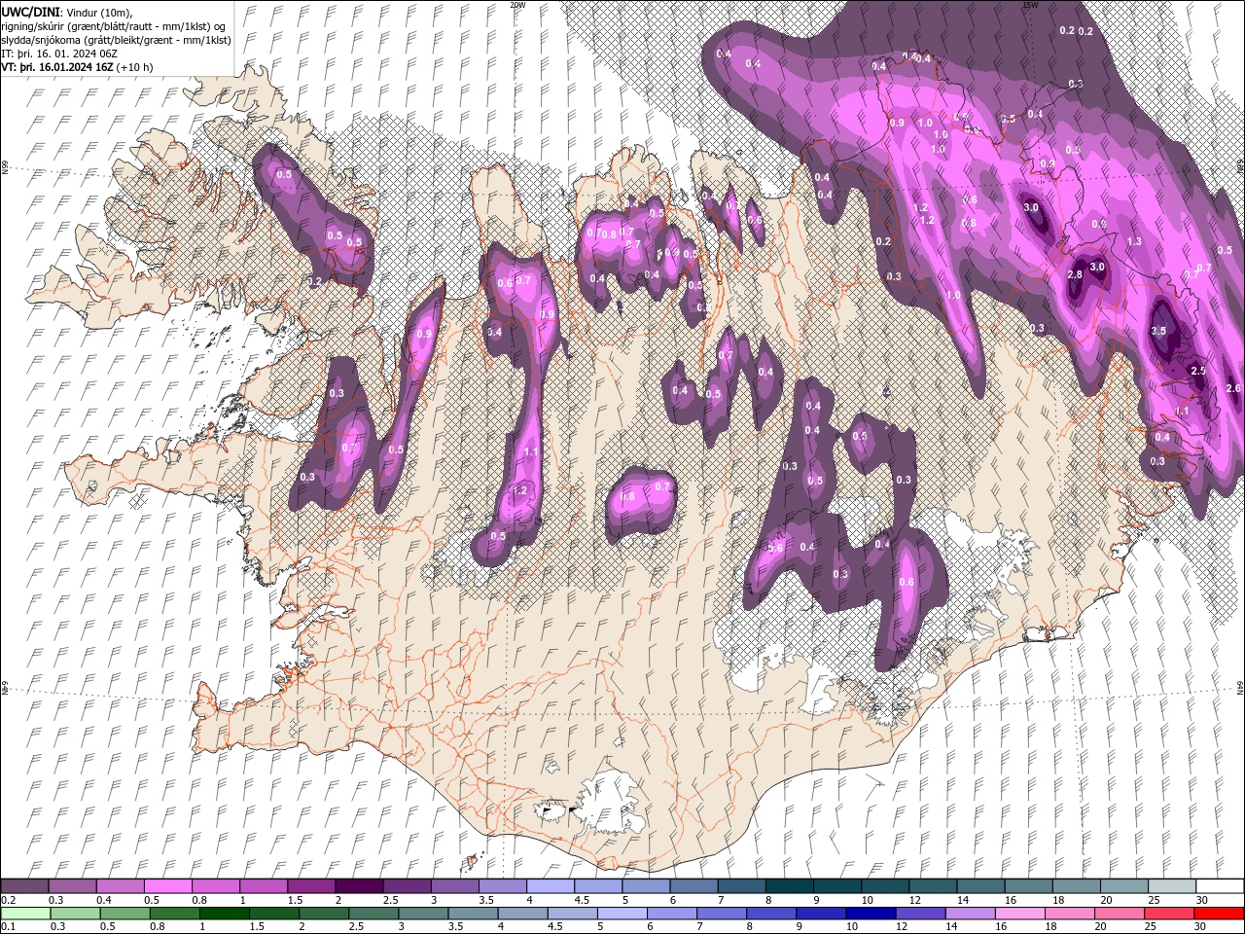Click the bold UWC/DINI title text
This screenshot has height=934, width=1245.
[x=30, y=12]
